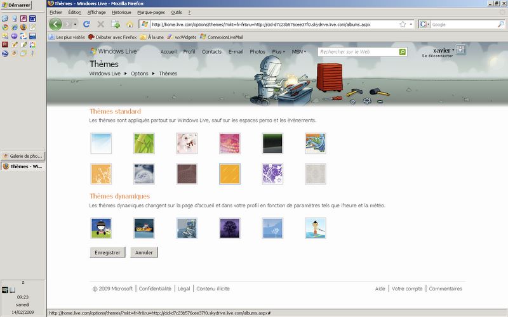Launch Google Chrome from the quick launch
The width and height of the screenshot is (508, 317).
tap(5, 27)
